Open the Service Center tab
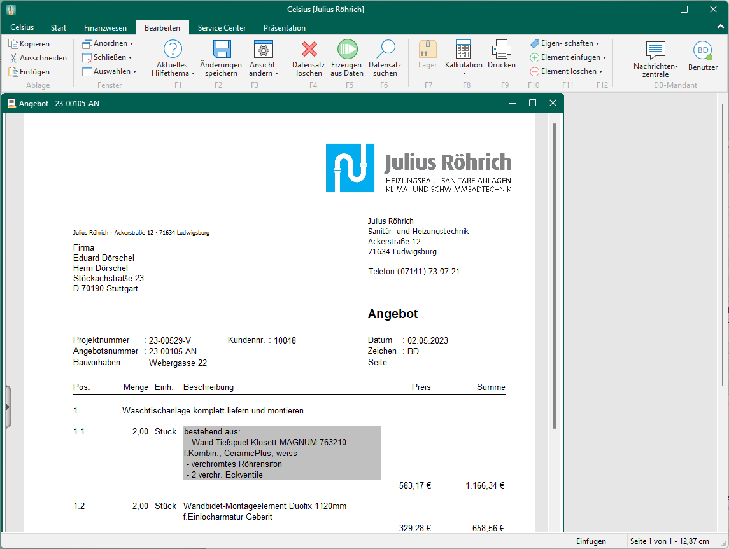Image resolution: width=729 pixels, height=549 pixels. 222,28
